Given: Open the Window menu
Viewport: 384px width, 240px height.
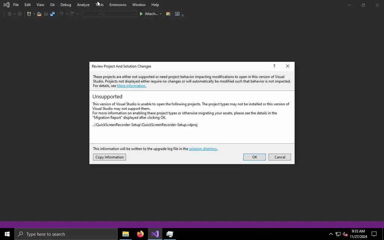Looking at the screenshot, I should (139, 5).
